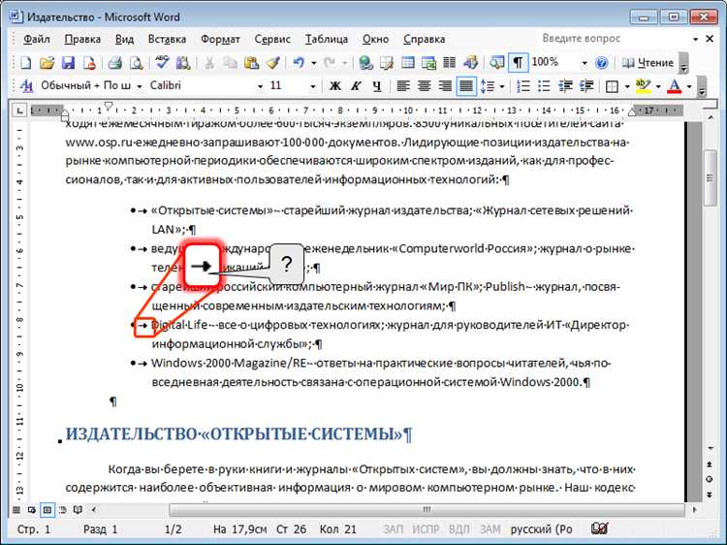
Task: Open the Таблица menu
Action: (327, 39)
